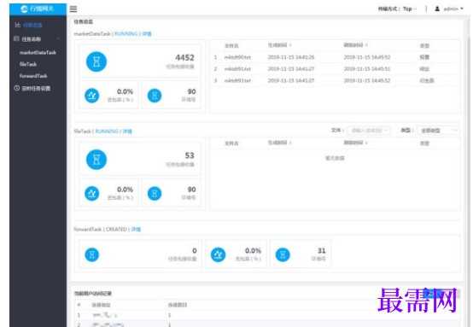Open the task overview item with chart icon
Image resolution: width=473 pixels, height=327 pixels.
(29, 25)
